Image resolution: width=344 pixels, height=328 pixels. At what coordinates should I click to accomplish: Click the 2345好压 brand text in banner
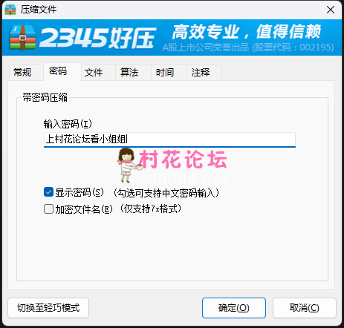pyautogui.click(x=97, y=38)
